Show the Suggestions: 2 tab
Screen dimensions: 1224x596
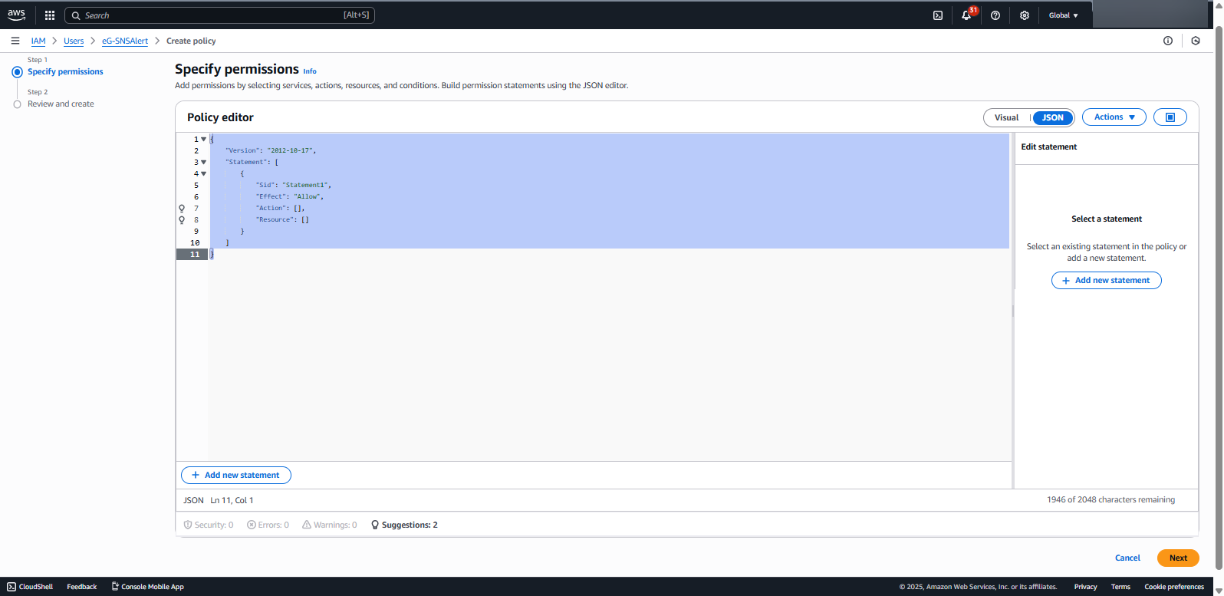click(x=404, y=525)
